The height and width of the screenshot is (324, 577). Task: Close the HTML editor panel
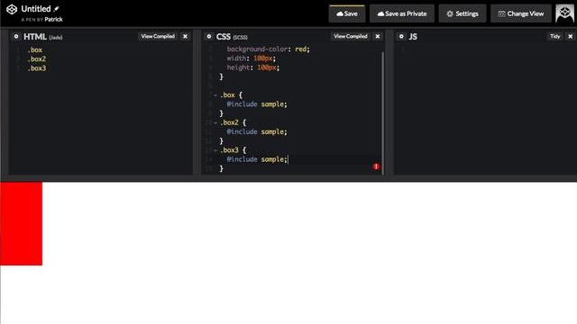(185, 36)
